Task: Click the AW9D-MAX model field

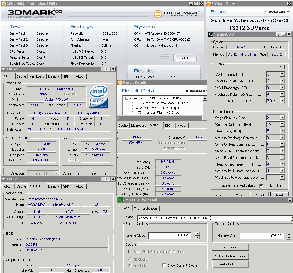Action: [x=53, y=204]
